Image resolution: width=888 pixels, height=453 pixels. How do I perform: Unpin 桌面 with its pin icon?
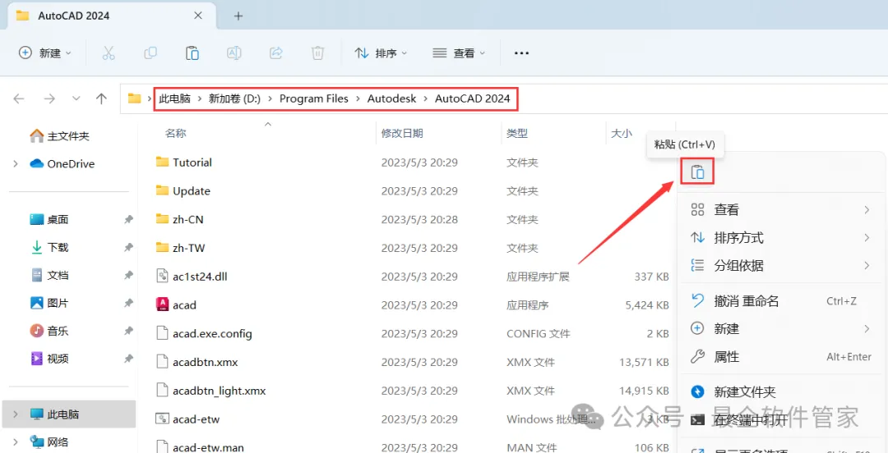(128, 219)
